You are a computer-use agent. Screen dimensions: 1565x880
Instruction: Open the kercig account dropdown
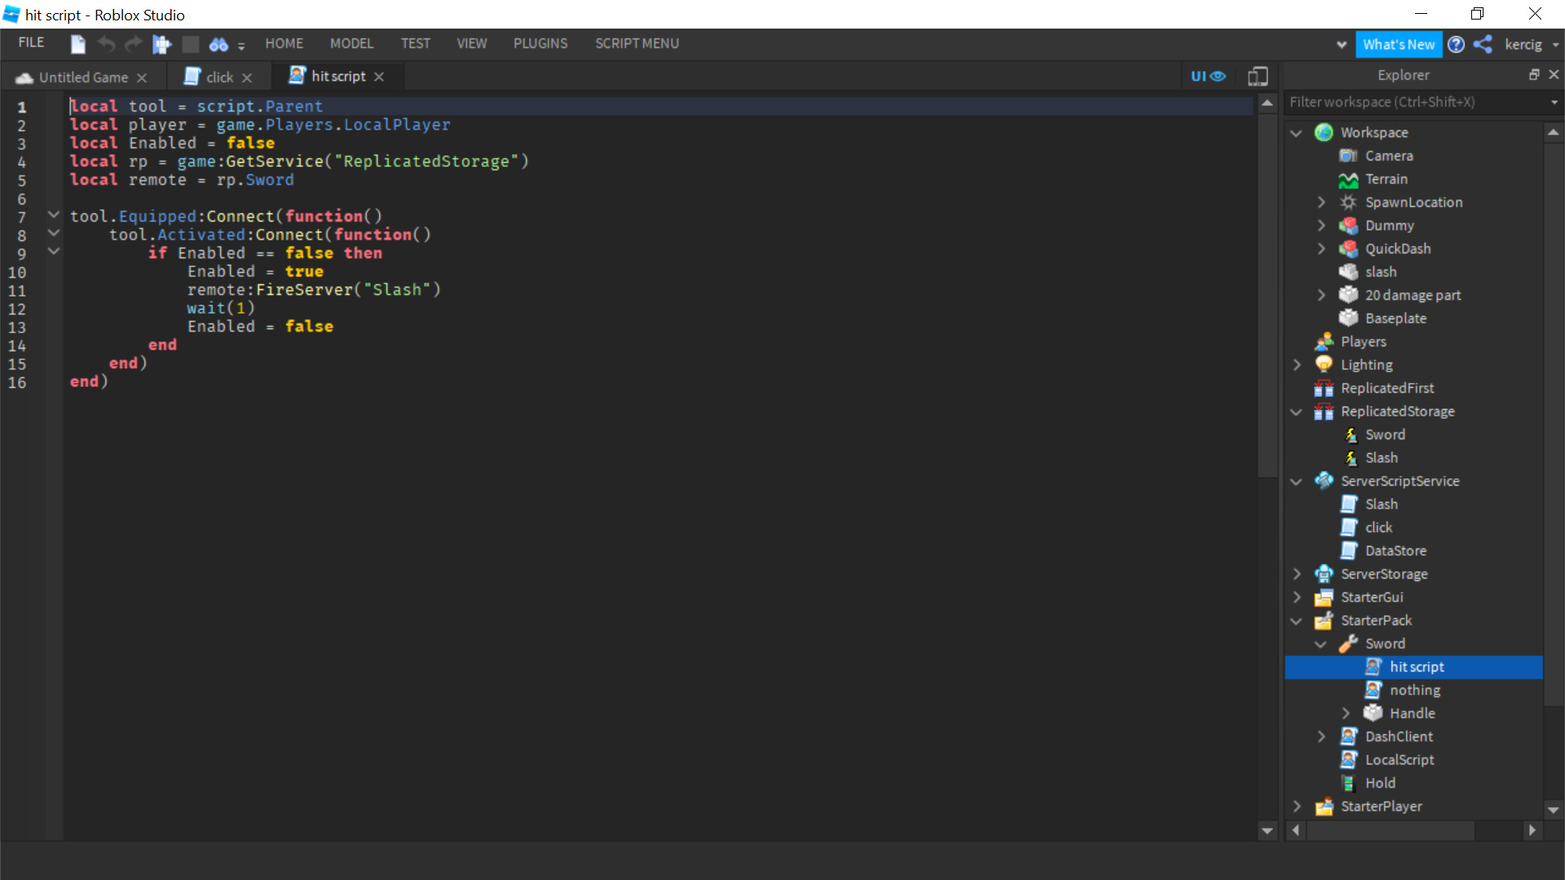(x=1531, y=45)
